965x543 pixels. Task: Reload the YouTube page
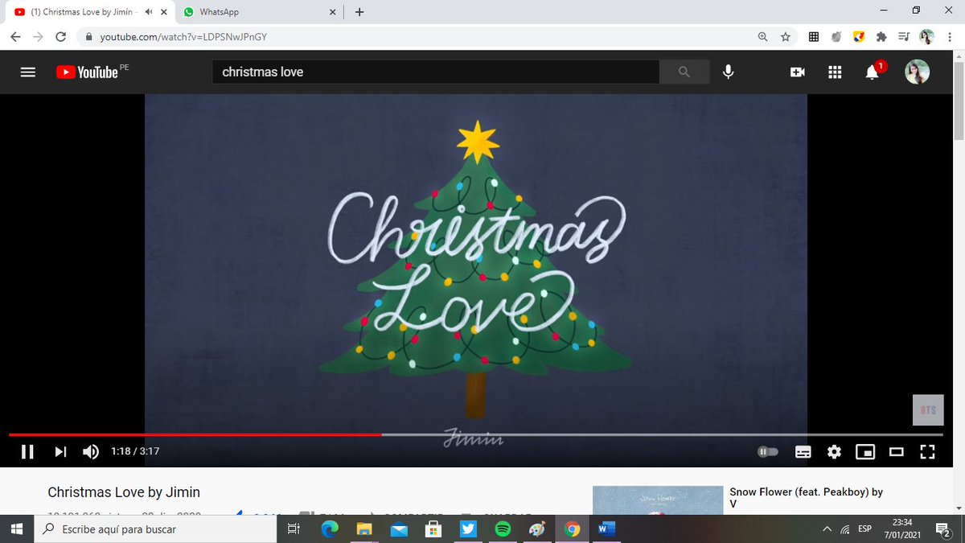click(x=60, y=36)
